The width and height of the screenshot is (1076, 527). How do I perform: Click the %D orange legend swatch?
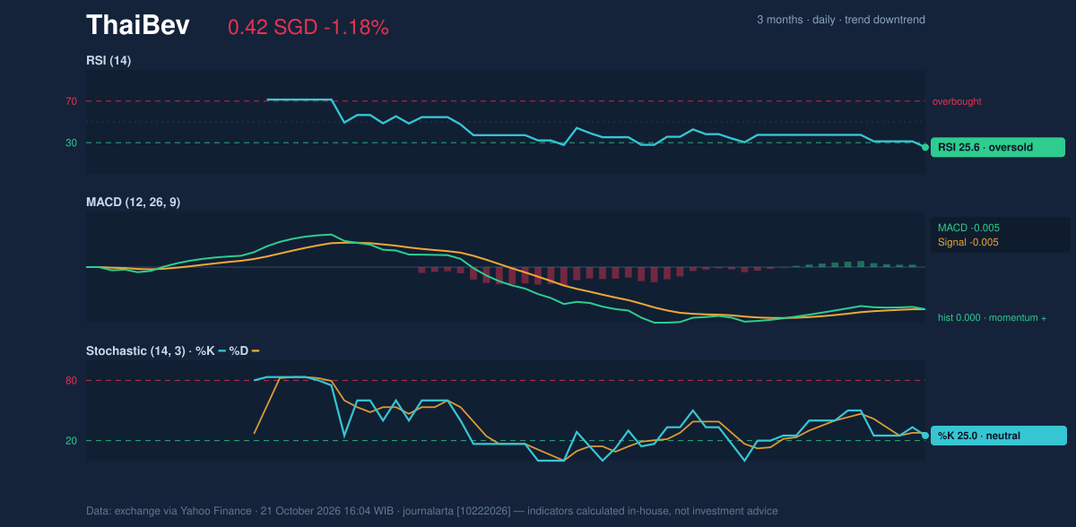[256, 351]
